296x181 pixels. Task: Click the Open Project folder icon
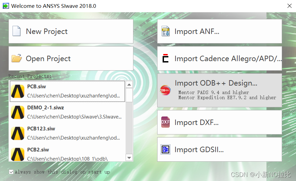coord(17,58)
